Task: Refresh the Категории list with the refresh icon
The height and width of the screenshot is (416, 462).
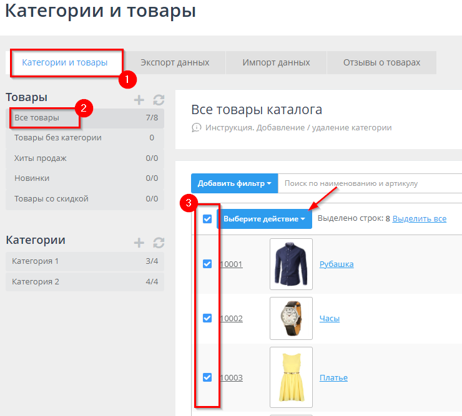Action: point(159,243)
